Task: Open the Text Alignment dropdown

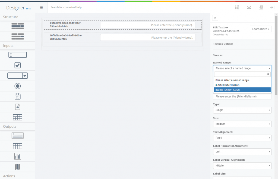Action: (242, 138)
